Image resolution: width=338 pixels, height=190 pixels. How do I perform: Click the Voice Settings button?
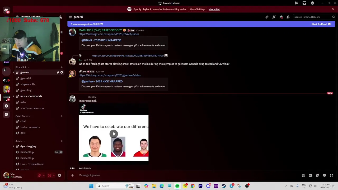coord(197,9)
